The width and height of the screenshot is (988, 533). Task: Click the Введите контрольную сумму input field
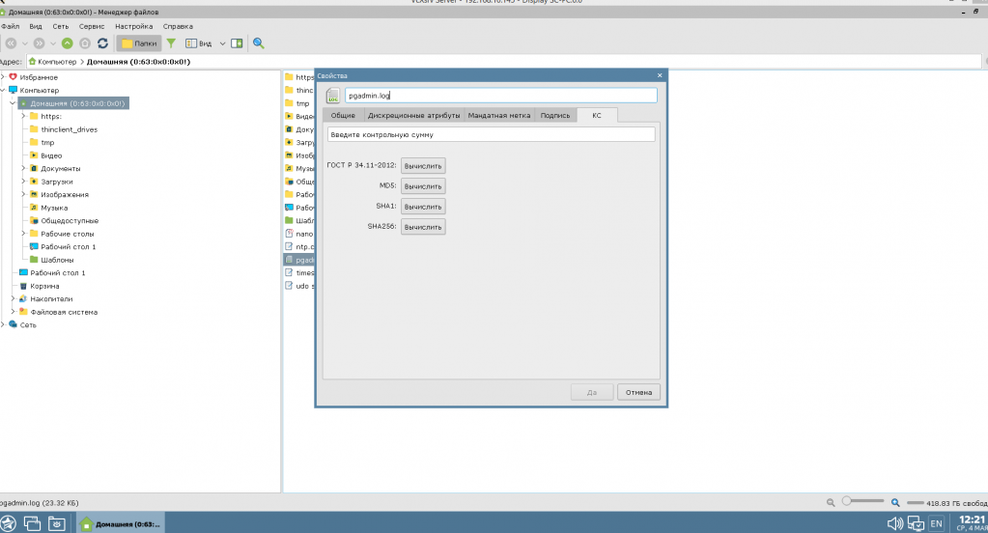pyautogui.click(x=491, y=135)
